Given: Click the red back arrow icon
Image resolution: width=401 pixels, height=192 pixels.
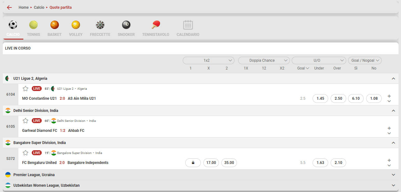Looking at the screenshot, I should (x=9, y=7).
